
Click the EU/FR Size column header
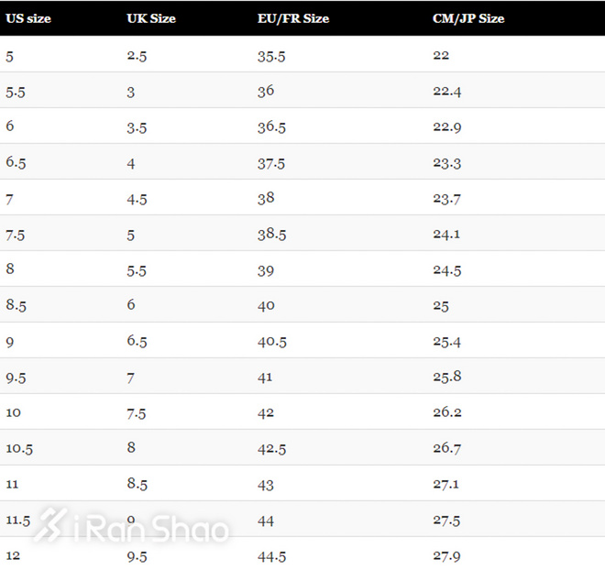click(x=293, y=18)
